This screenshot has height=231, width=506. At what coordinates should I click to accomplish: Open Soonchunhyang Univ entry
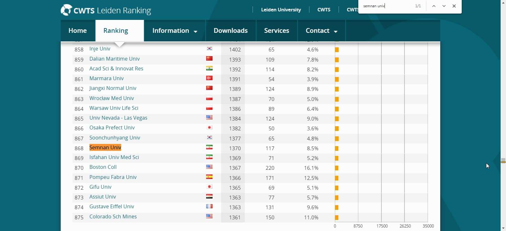(x=115, y=138)
